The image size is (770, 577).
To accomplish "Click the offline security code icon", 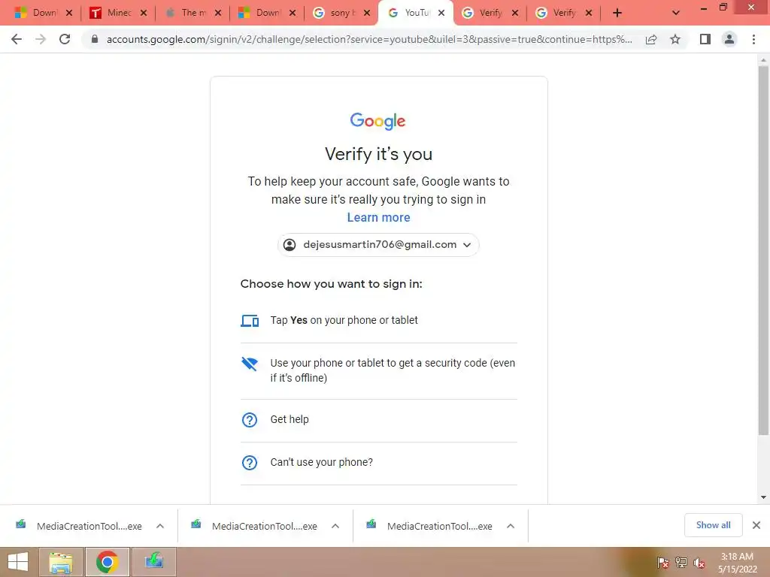I will (x=250, y=364).
